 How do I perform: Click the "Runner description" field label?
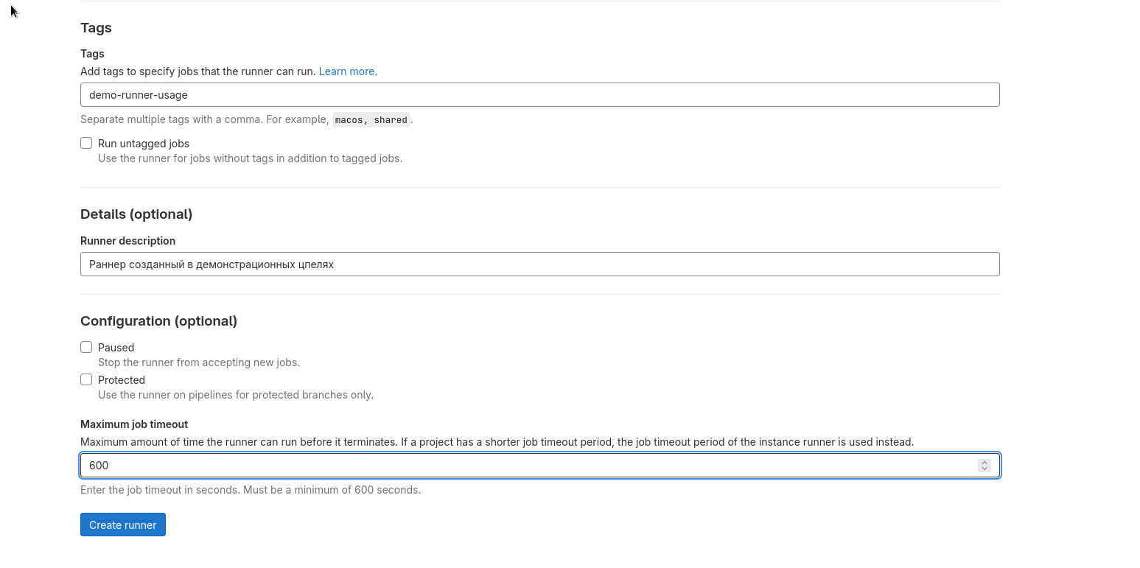click(x=127, y=241)
